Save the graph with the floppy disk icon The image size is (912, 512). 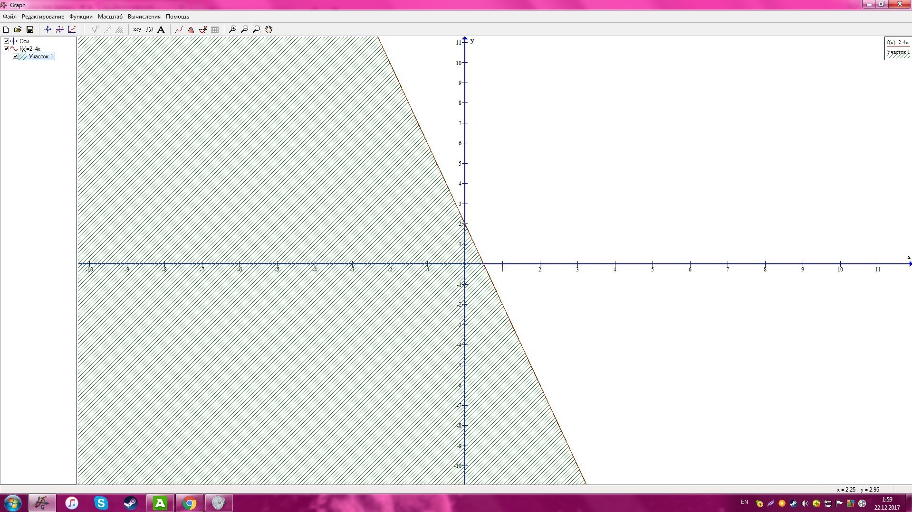[30, 29]
